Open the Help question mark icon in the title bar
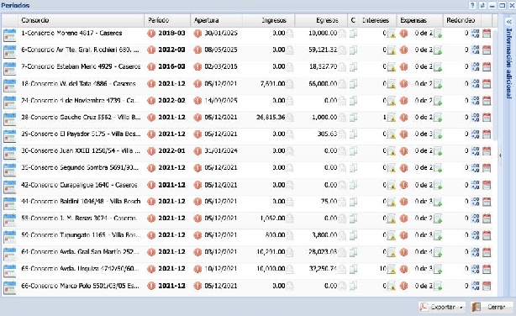The image size is (516, 316). pos(472,5)
